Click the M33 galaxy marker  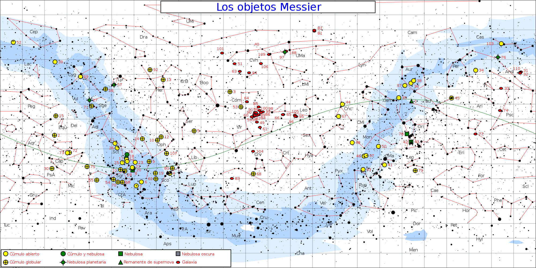tap(501, 88)
